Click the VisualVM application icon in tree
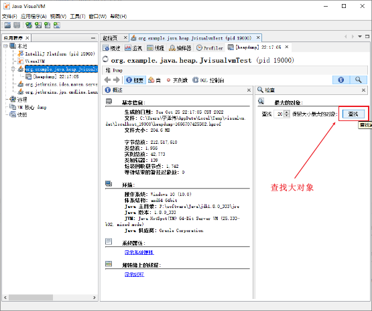 point(21,61)
